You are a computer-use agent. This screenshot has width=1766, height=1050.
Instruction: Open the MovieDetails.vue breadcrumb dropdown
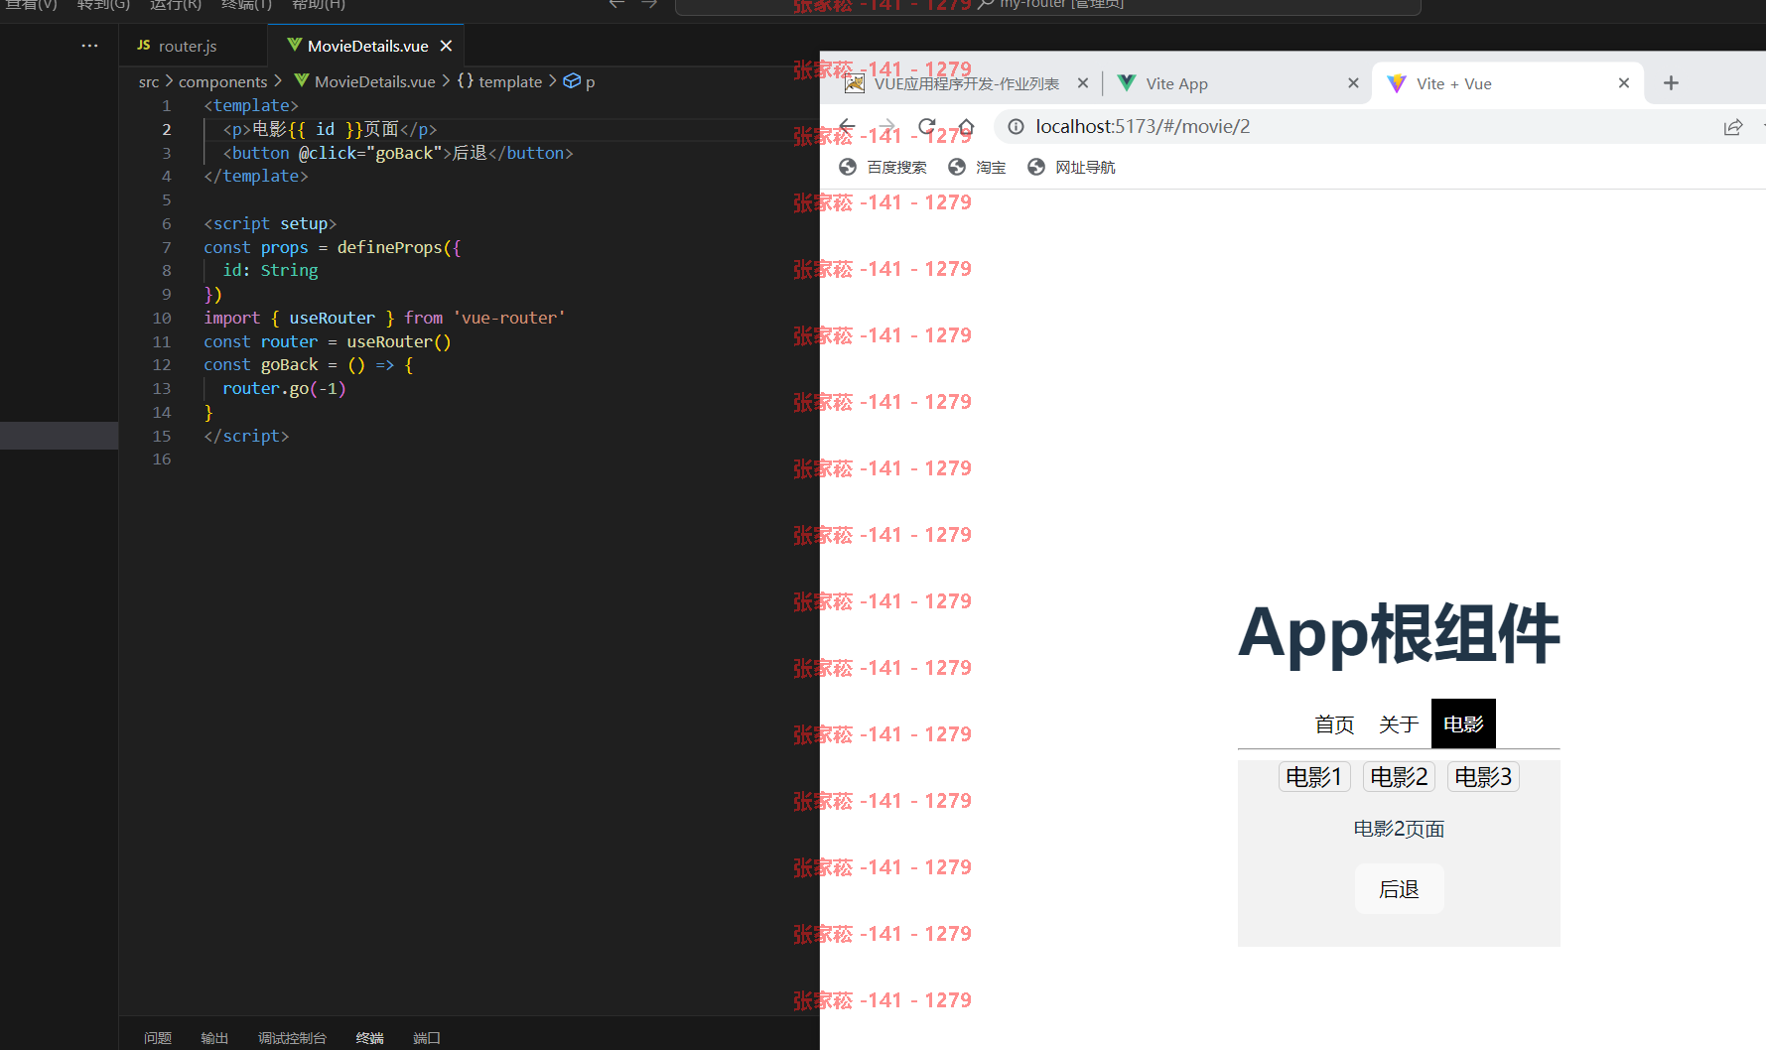point(364,81)
